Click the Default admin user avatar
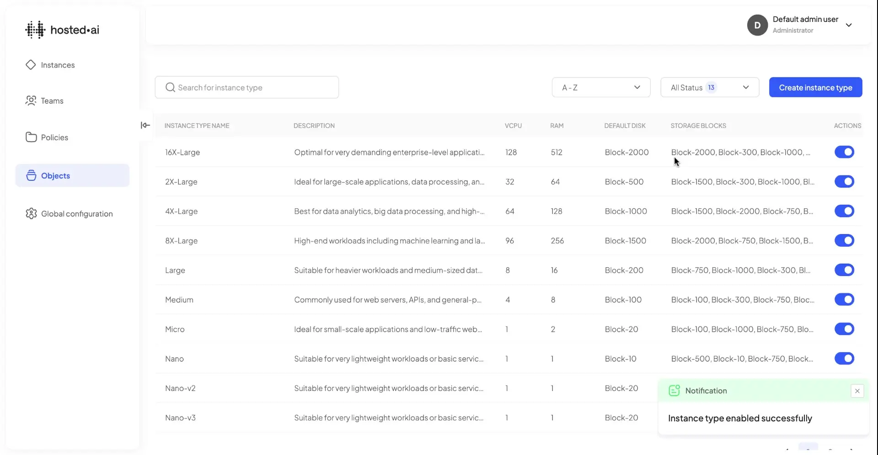Screen dimensions: 878x455 [757, 25]
